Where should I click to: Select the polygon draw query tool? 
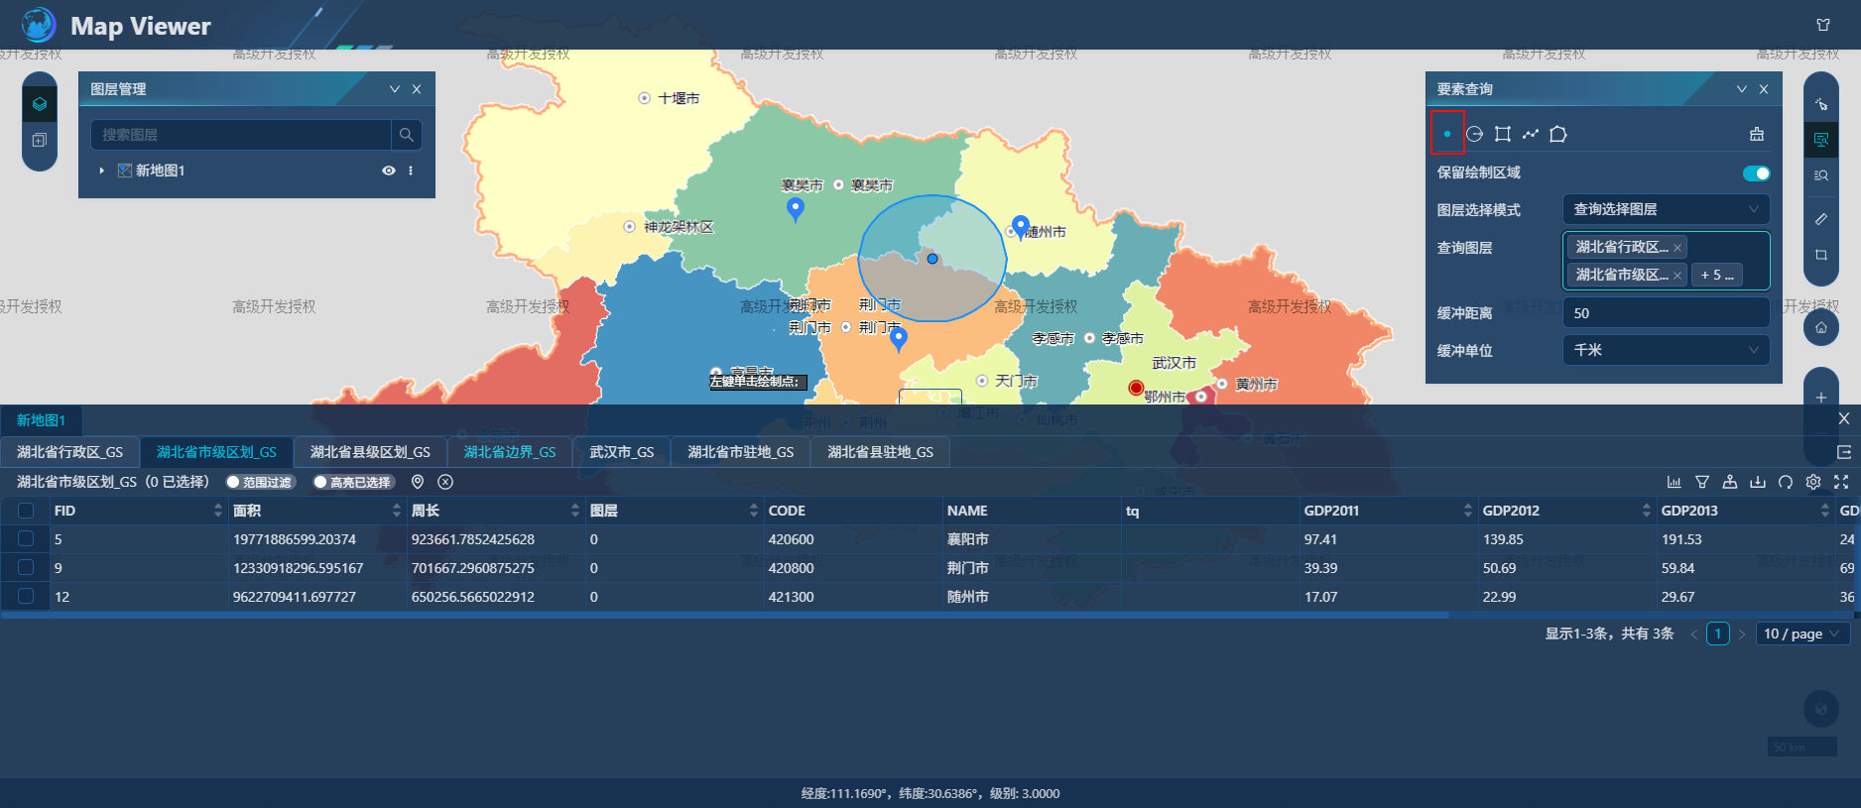click(x=1558, y=134)
